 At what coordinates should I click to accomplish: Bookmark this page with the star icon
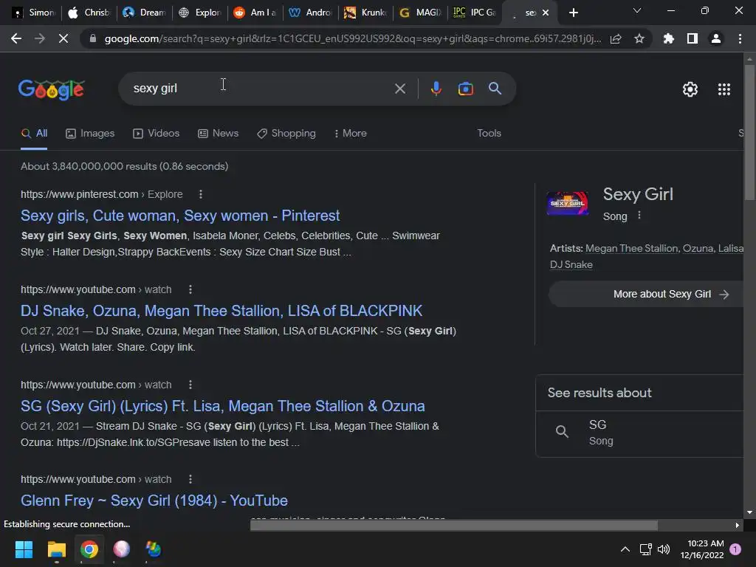(x=639, y=38)
